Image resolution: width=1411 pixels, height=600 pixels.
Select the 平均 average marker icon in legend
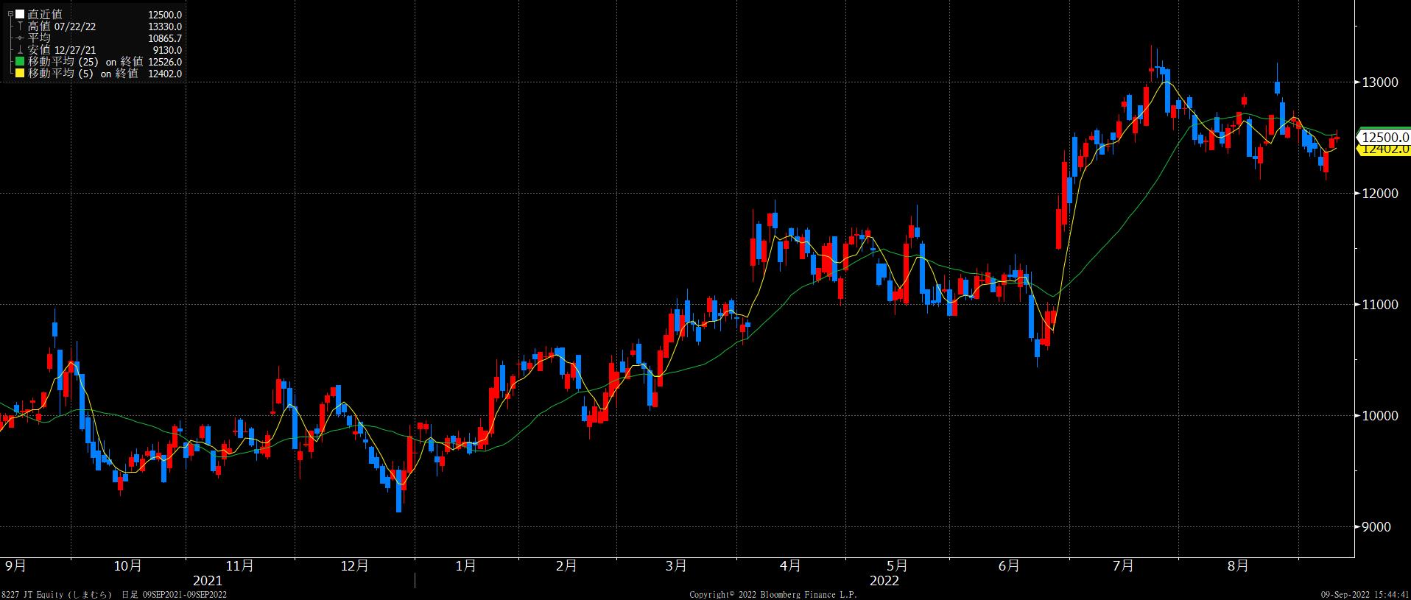(20, 38)
